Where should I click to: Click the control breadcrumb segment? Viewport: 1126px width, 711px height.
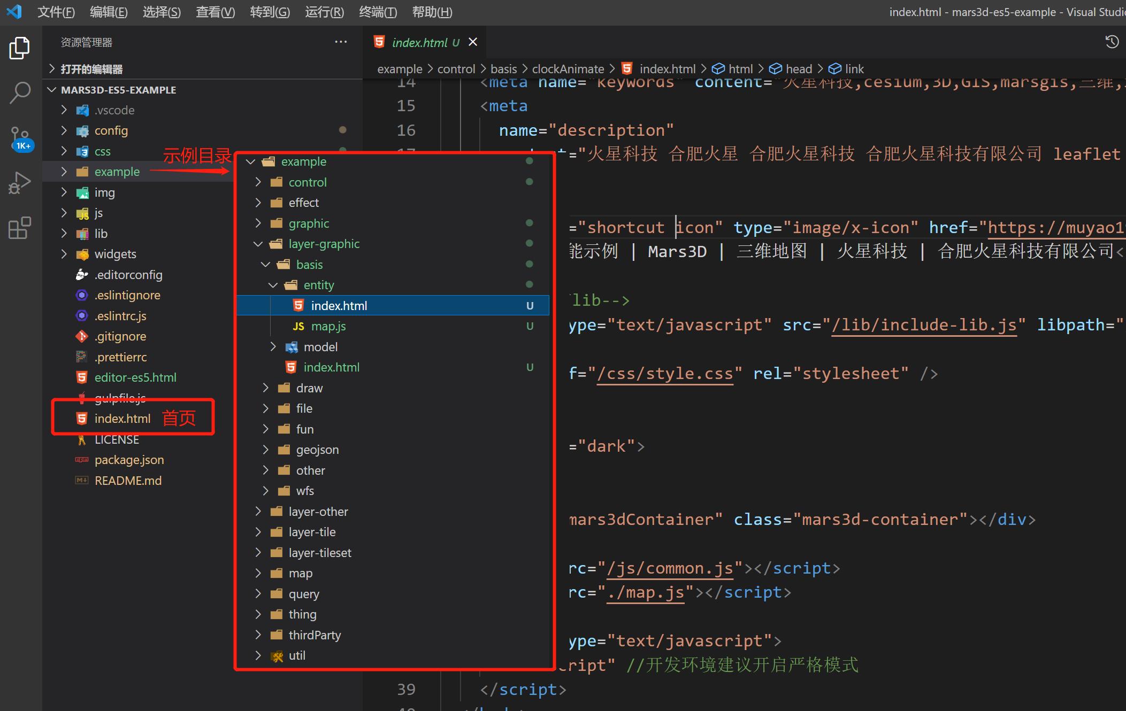pos(456,69)
